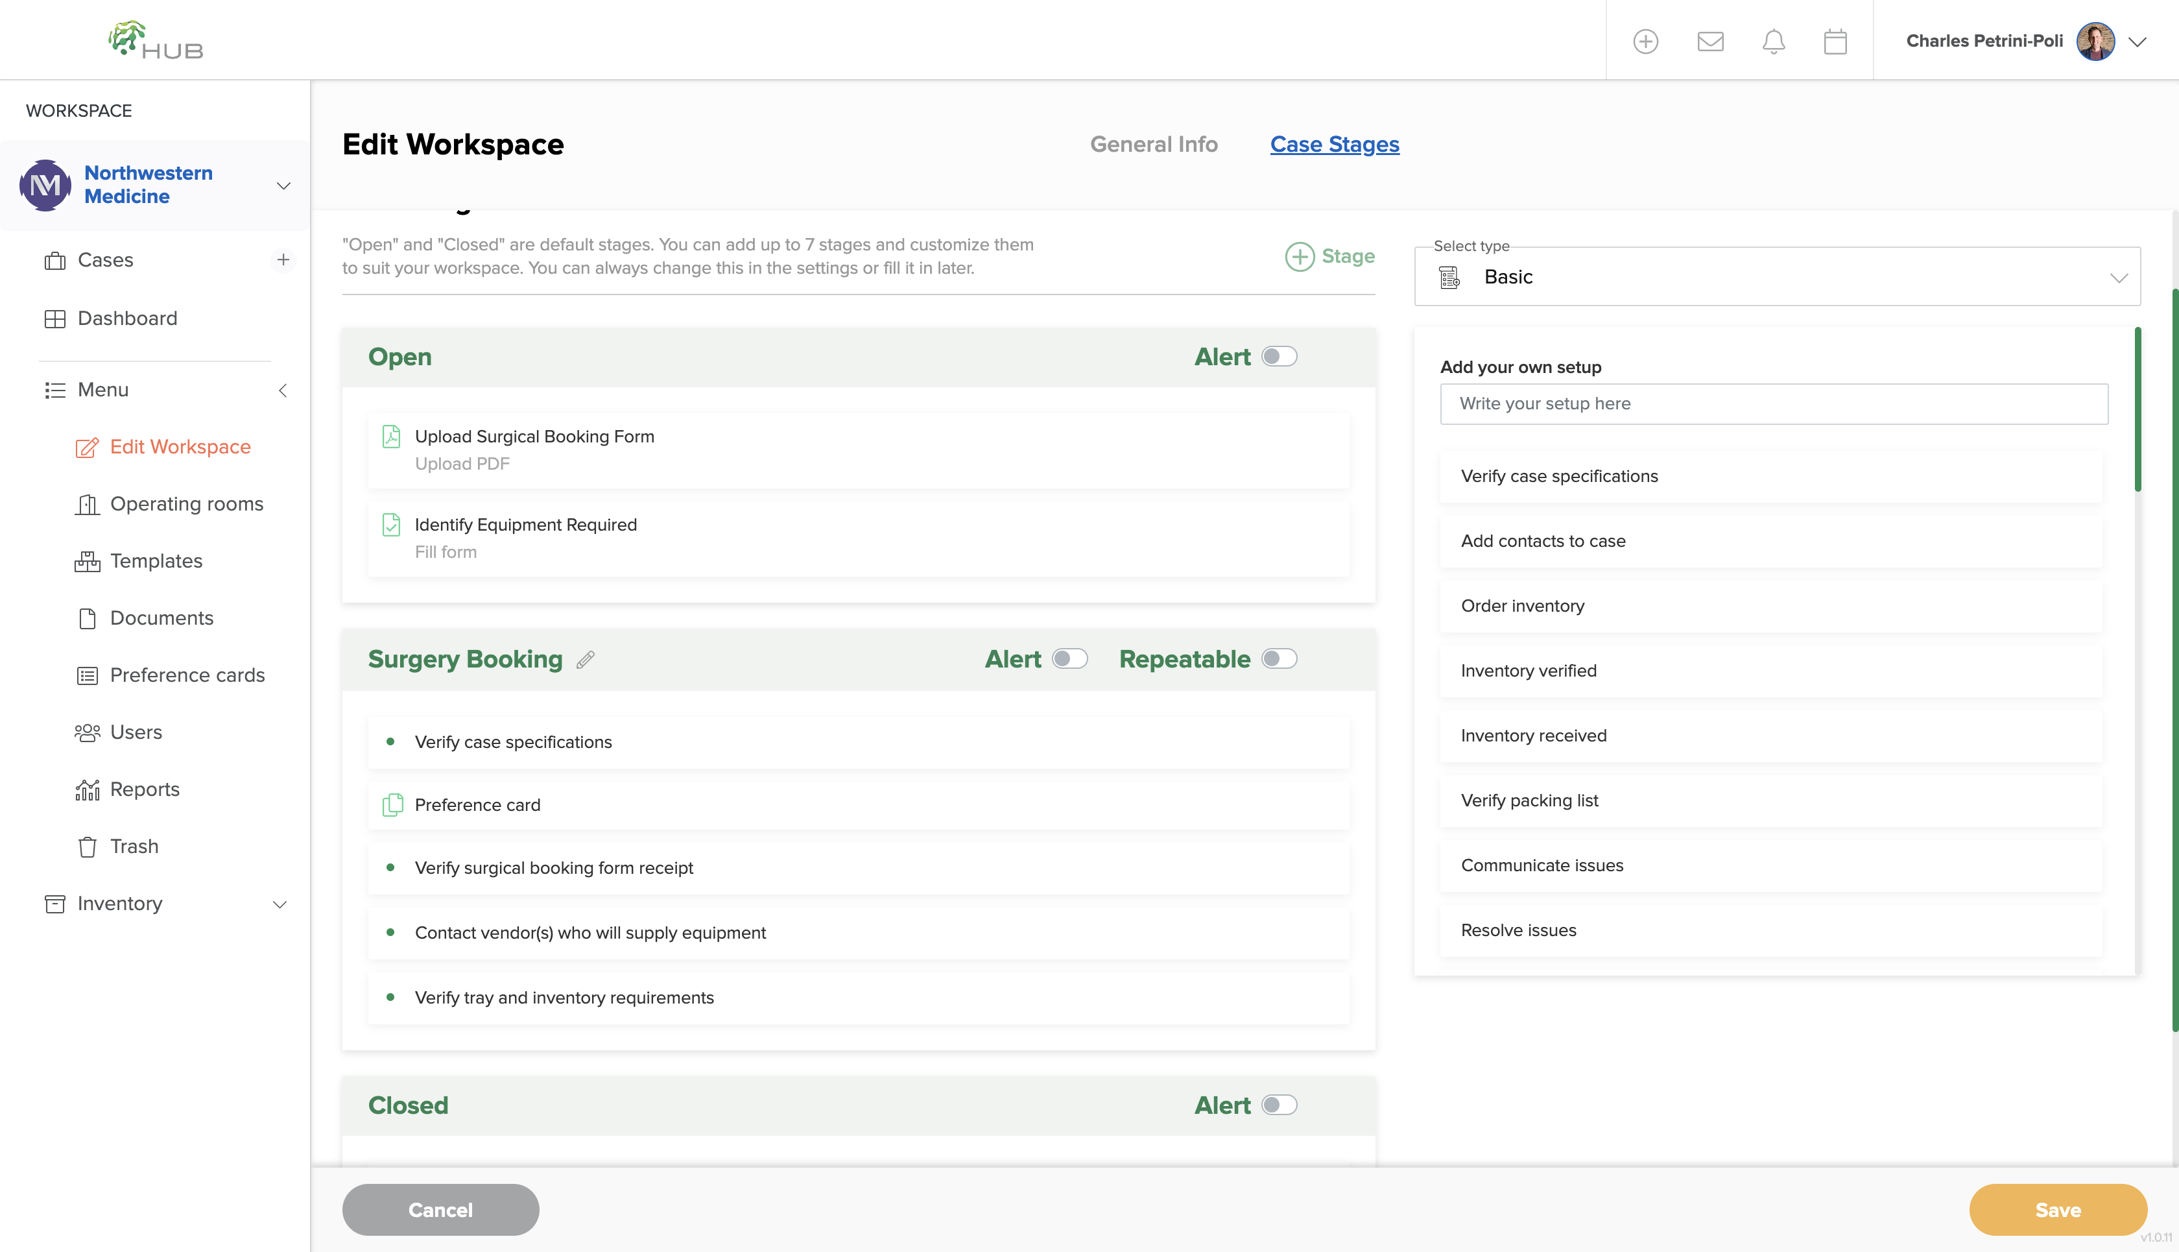The height and width of the screenshot is (1252, 2179).
Task: Open Templates page
Action: click(x=156, y=560)
